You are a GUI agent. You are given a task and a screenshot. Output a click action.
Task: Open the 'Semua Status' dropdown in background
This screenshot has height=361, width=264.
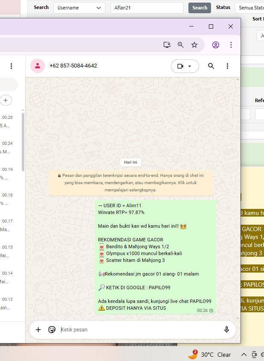249,8
